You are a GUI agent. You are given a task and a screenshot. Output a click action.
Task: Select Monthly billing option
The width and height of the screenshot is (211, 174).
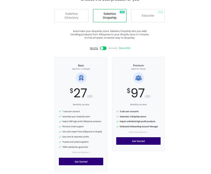(x=94, y=48)
